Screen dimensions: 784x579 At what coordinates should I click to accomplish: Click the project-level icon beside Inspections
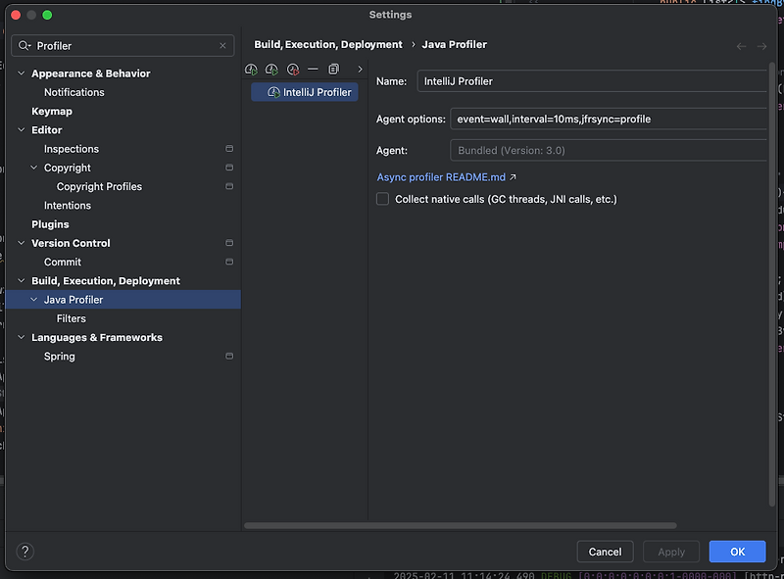click(229, 149)
